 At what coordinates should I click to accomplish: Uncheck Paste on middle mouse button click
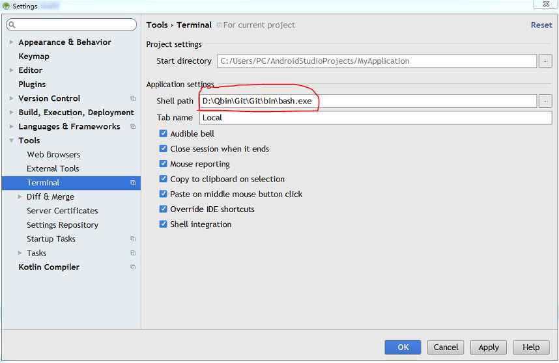pos(163,194)
